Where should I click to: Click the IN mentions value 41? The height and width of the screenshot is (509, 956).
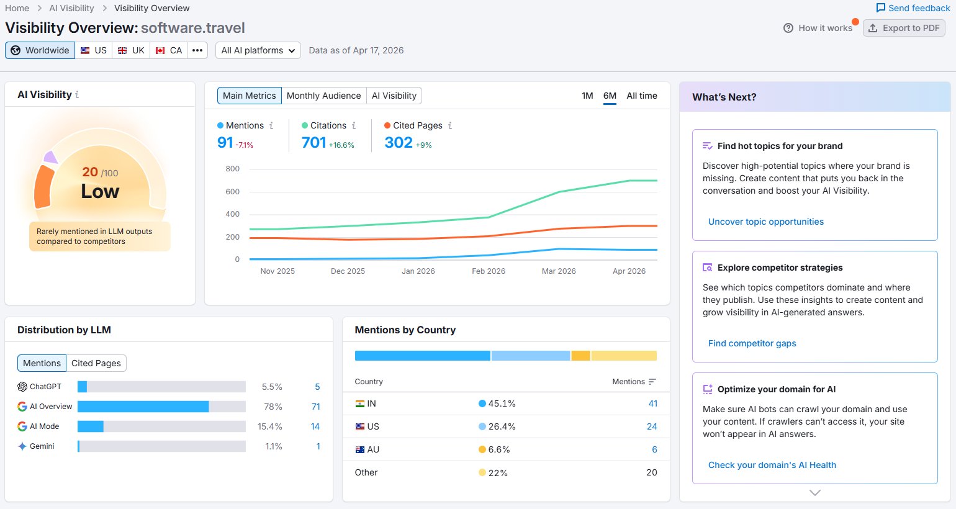[653, 403]
